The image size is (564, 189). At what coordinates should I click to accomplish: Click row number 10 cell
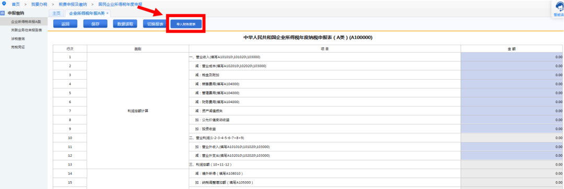point(70,138)
